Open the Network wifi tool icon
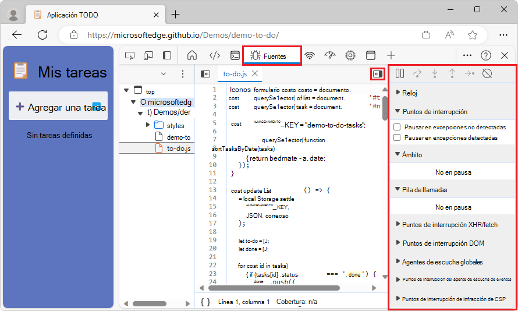Viewport: 518px width, 311px height. point(310,55)
